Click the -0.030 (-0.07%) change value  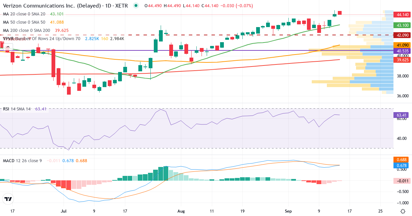(x=237, y=6)
